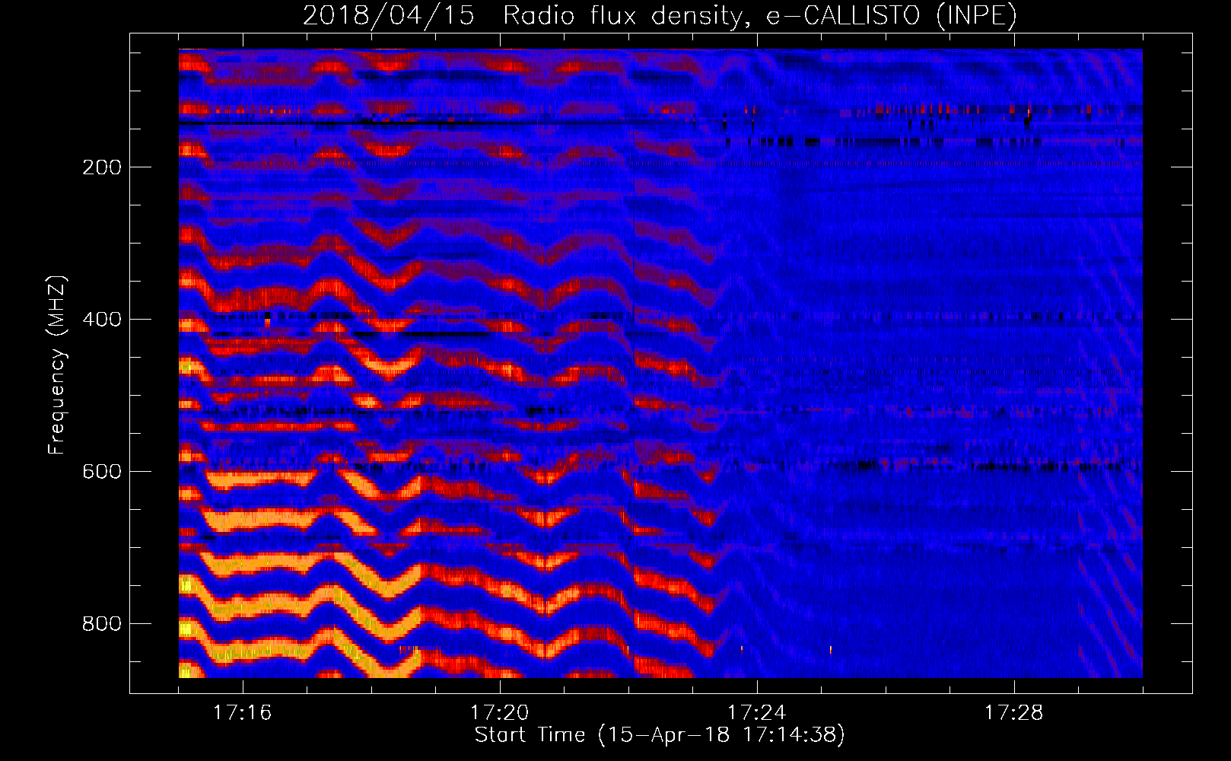Click the 17:16 time tick label
Image resolution: width=1231 pixels, height=761 pixels.
[x=242, y=713]
